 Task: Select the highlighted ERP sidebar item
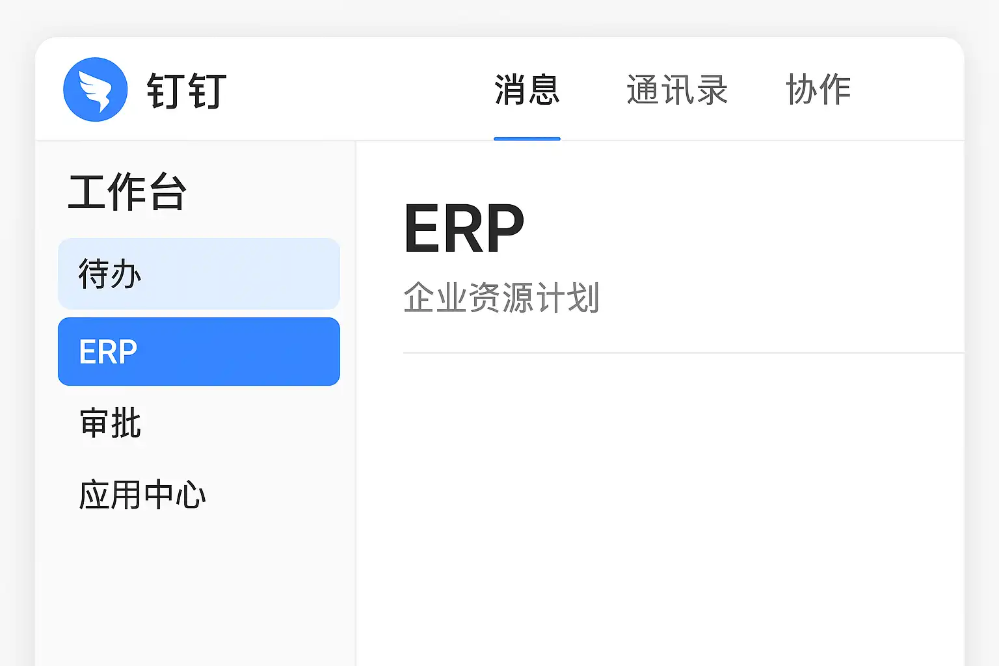(198, 352)
